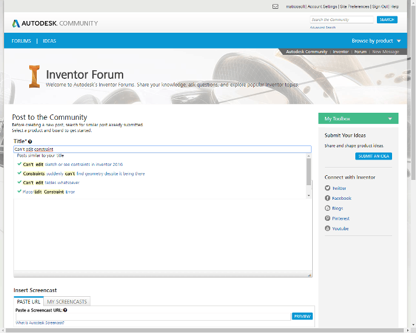This screenshot has width=416, height=333.
Task: Click the Youtube icon
Action: click(x=327, y=228)
